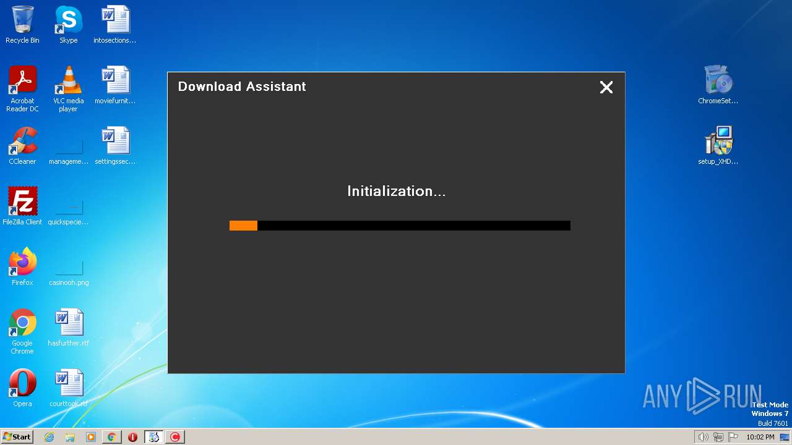
Task: Select the VLC media player icon
Action: point(68,89)
